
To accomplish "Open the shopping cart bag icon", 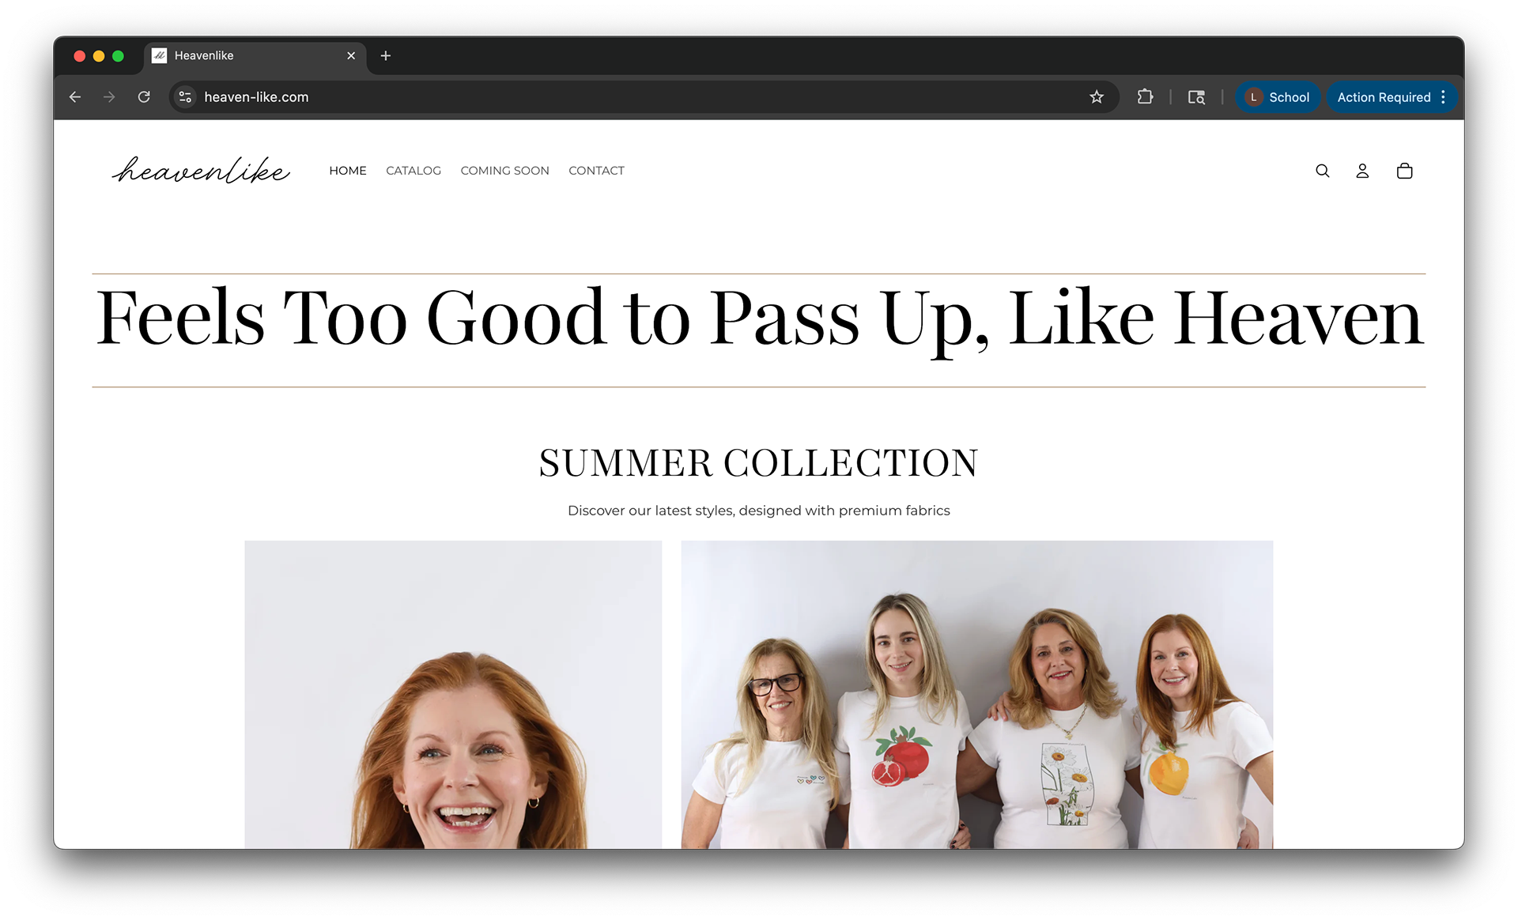I will tap(1404, 171).
